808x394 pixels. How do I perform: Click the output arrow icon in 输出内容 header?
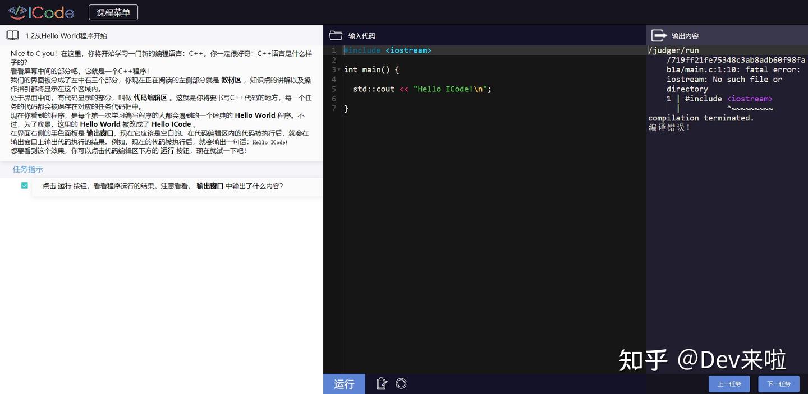click(658, 35)
